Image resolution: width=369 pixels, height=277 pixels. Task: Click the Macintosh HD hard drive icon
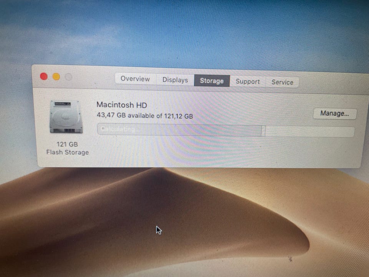[66, 117]
